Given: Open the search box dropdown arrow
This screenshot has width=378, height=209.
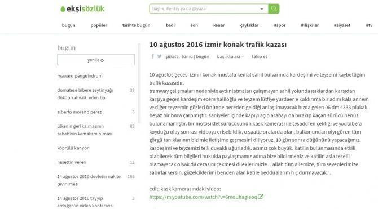Looking at the screenshot, I should click(x=262, y=9).
